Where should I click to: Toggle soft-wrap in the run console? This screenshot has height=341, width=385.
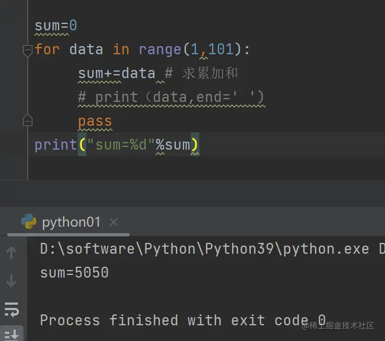point(11,310)
